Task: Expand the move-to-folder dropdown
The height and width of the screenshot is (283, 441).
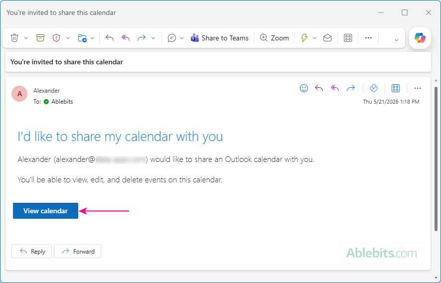Action: (92, 38)
